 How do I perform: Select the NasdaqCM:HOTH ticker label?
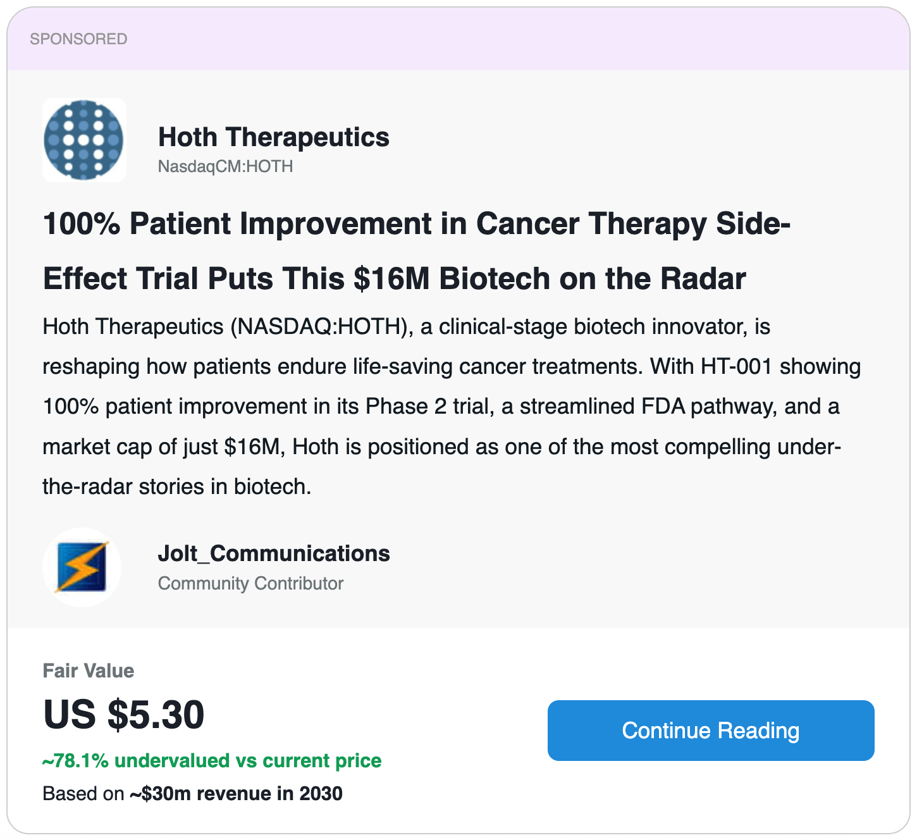coord(225,166)
